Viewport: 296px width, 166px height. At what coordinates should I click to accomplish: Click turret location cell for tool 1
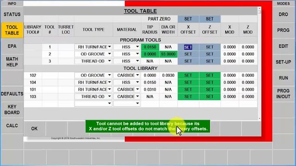(66, 47)
